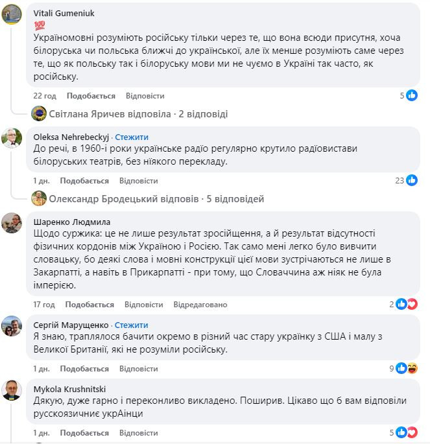Viewport: 430px width, 444px height.
Task: Open Сергій Марущенко's avatar photo
Action: pyautogui.click(x=12, y=326)
